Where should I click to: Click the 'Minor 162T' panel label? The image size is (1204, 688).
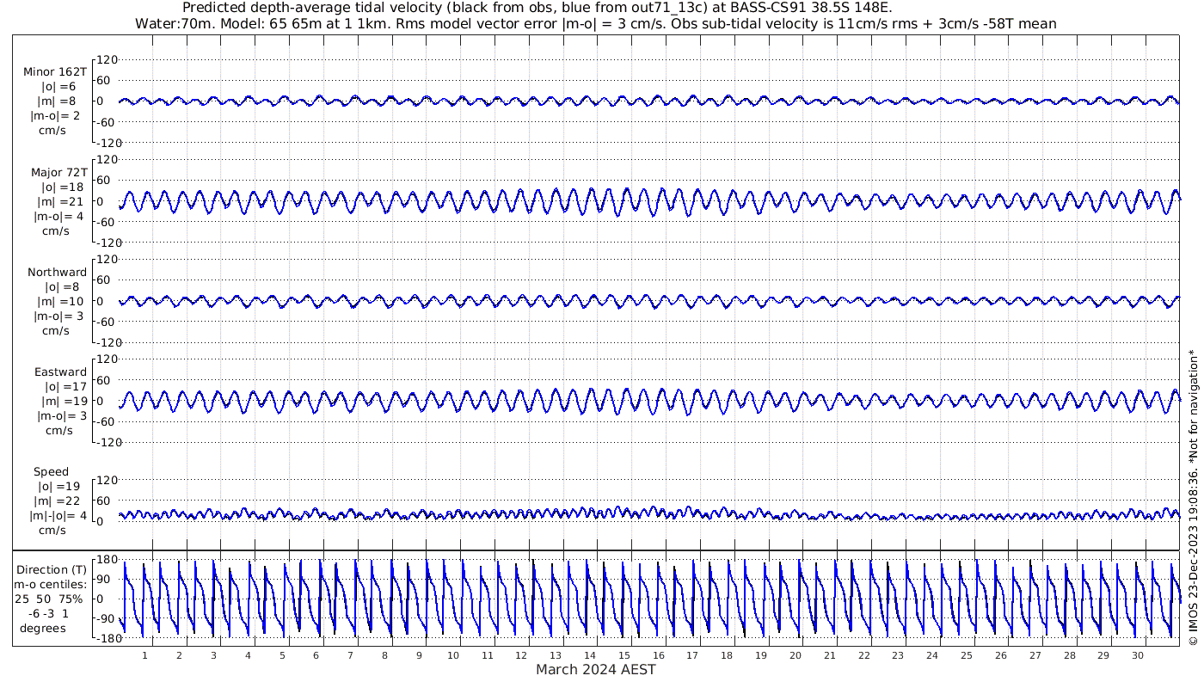click(55, 72)
